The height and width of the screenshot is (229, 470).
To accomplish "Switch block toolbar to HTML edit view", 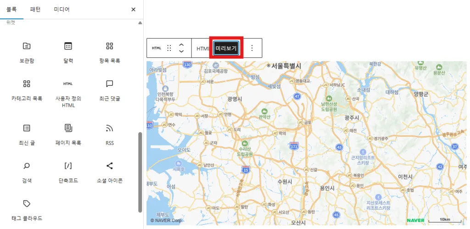I will 203,48.
